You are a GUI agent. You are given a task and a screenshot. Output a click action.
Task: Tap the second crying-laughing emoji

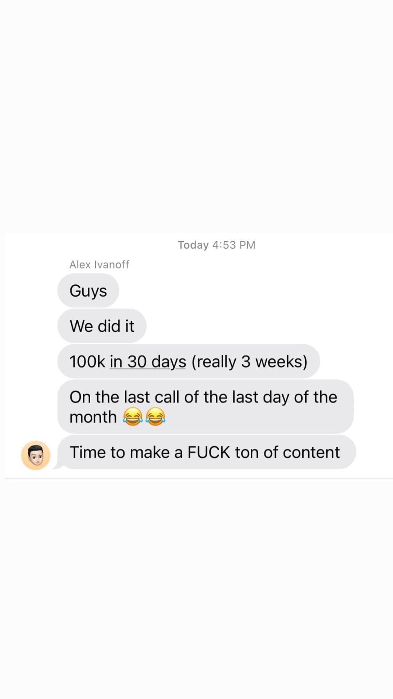coord(155,416)
